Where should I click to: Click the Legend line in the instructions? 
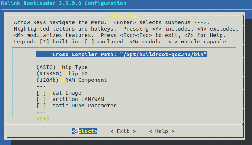coord(120,42)
